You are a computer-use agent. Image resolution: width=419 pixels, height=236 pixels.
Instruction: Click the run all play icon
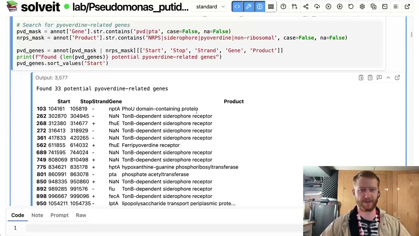point(340,7)
